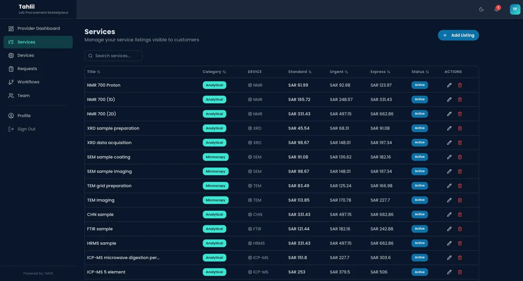
Task: Go to Devices page
Action: tap(38, 55)
